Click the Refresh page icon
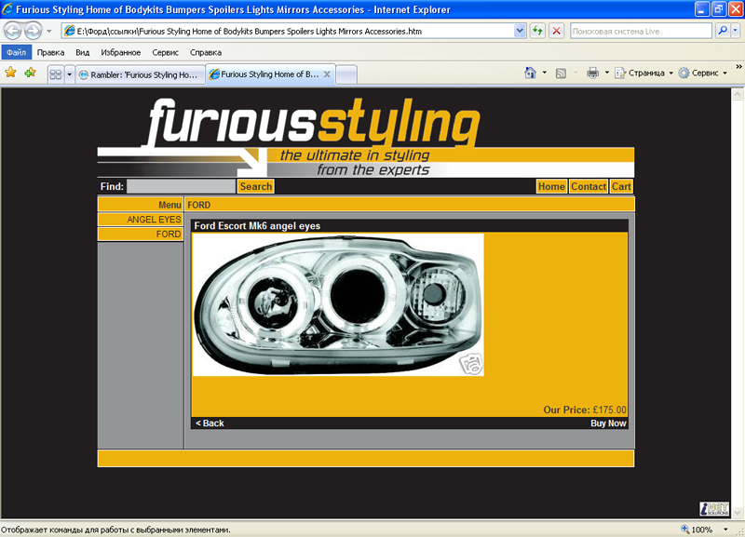The image size is (745, 537). [537, 32]
